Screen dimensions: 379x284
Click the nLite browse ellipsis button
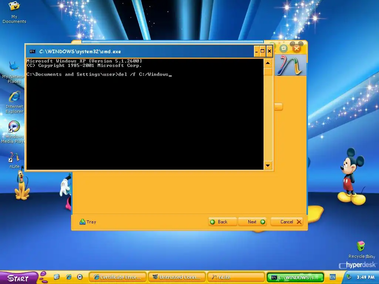coord(278,107)
